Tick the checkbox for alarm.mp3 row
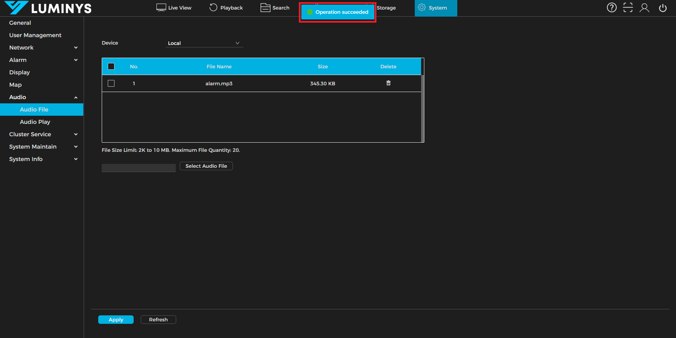 point(111,84)
